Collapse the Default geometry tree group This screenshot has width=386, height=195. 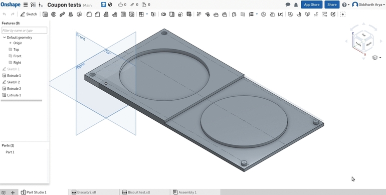[5, 38]
